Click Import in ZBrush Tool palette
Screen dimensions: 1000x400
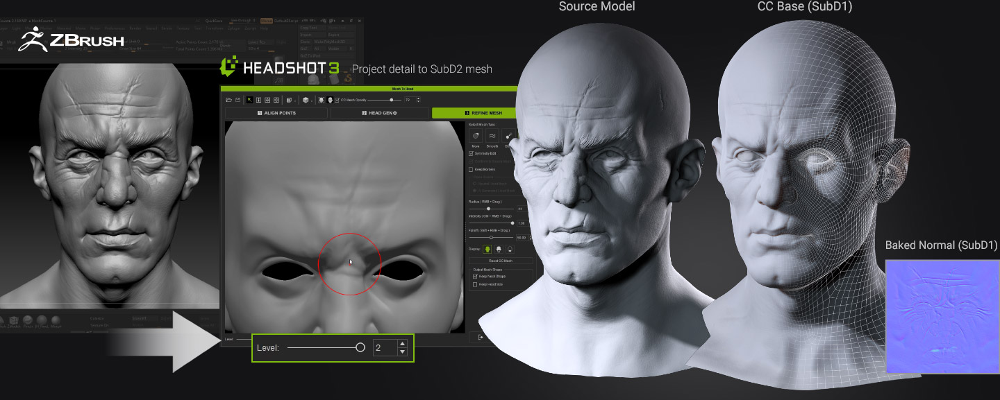point(312,35)
